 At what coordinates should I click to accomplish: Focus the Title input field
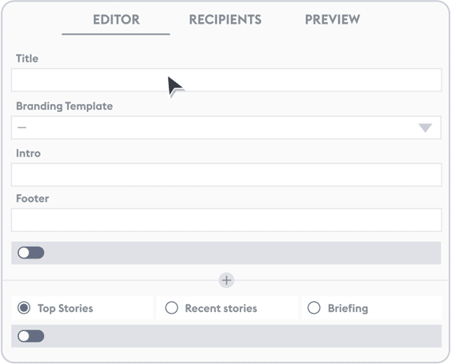[x=226, y=80]
